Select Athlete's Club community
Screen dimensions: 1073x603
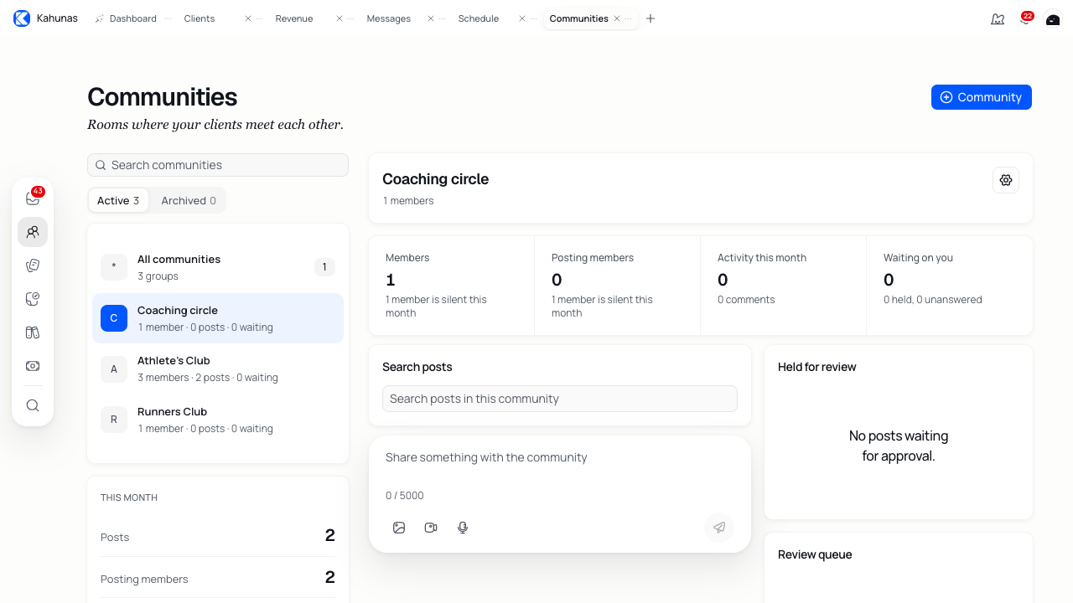(x=218, y=368)
